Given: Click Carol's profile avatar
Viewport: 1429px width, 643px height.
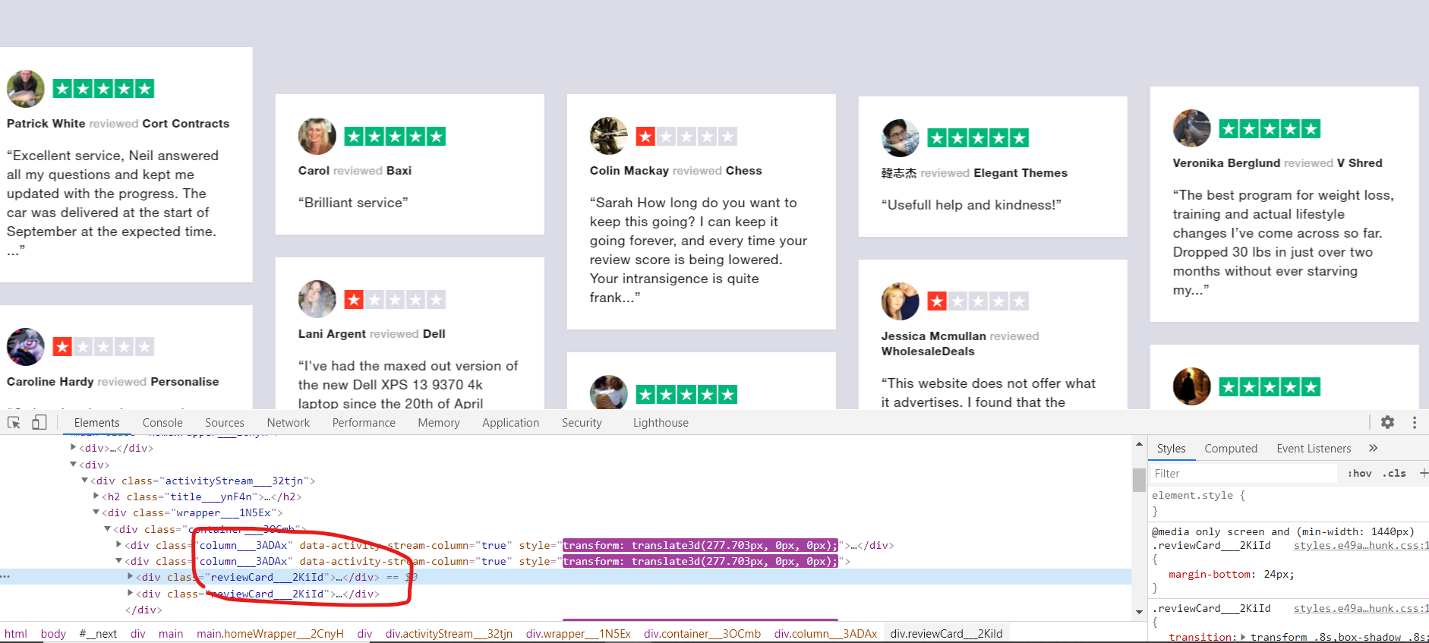Looking at the screenshot, I should click(317, 136).
